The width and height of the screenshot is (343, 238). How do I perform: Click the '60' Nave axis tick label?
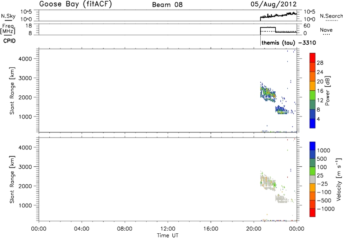click(307, 26)
